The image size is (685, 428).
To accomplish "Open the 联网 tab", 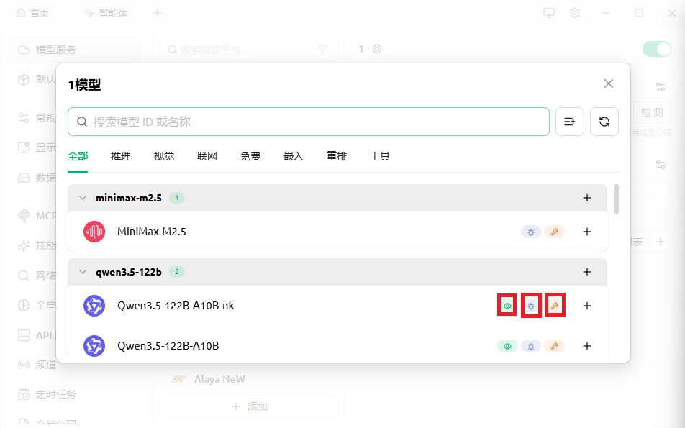I will pos(207,156).
